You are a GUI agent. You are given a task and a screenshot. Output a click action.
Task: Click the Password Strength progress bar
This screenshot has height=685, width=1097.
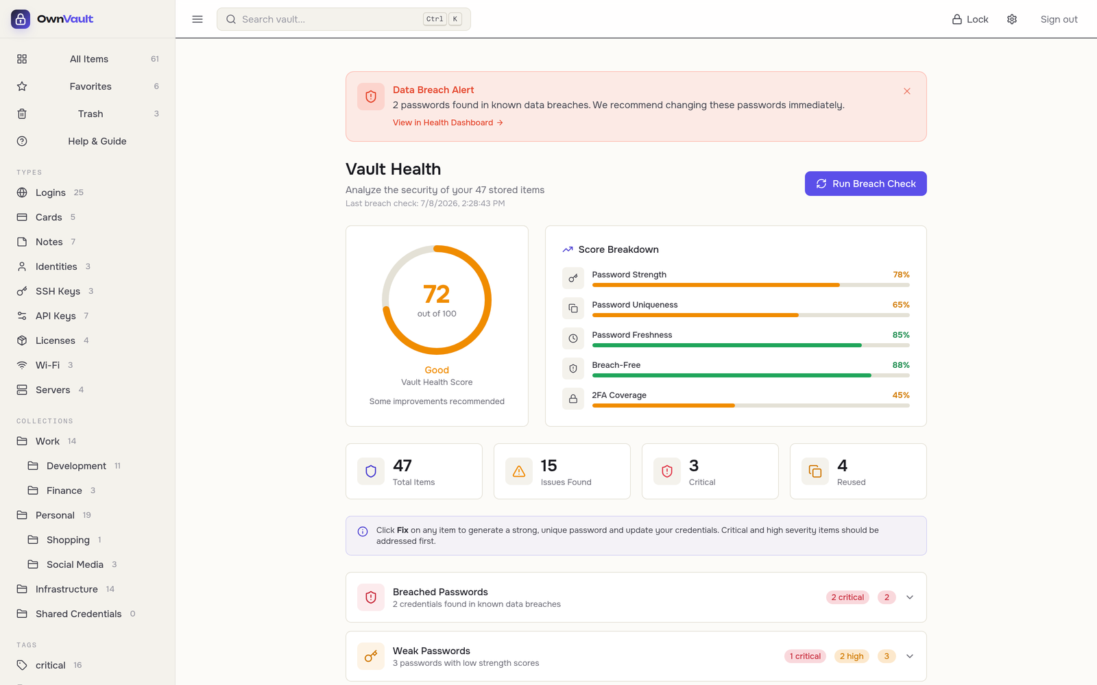pos(751,285)
